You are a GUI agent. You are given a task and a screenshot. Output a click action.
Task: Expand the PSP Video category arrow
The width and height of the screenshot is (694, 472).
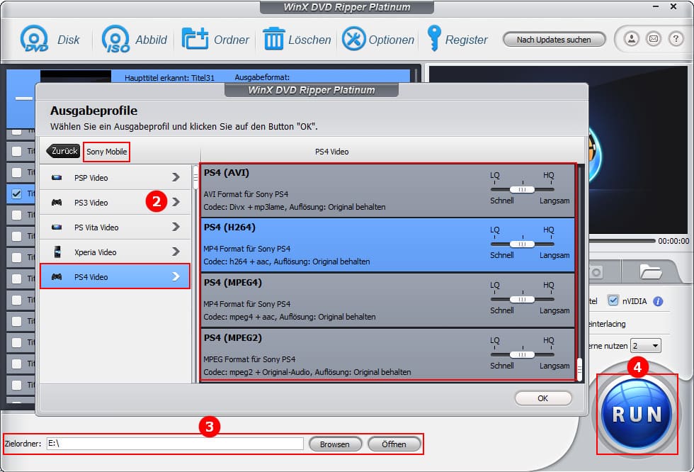coord(176,178)
